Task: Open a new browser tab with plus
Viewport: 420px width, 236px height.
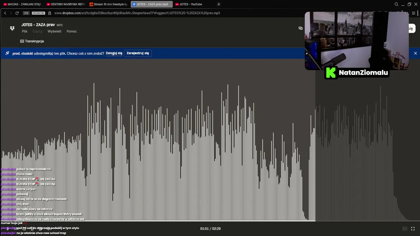Action: [x=219, y=4]
